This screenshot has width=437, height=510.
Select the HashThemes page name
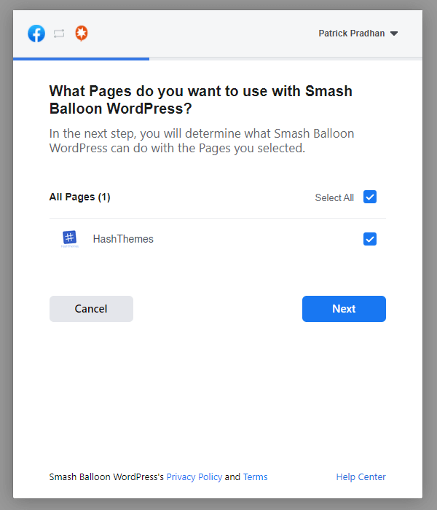123,239
